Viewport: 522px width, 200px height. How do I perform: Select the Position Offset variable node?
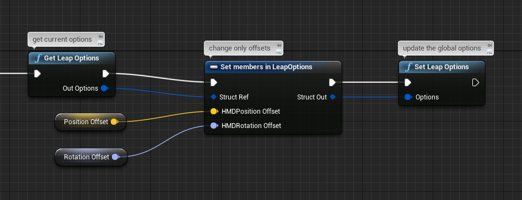point(90,122)
